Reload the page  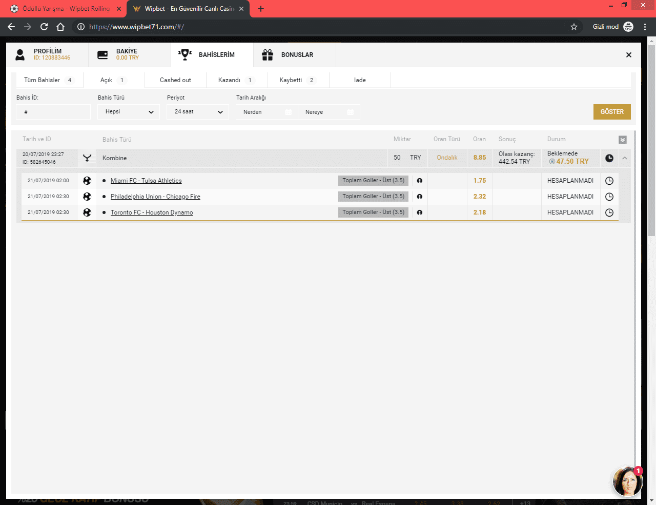coord(44,27)
